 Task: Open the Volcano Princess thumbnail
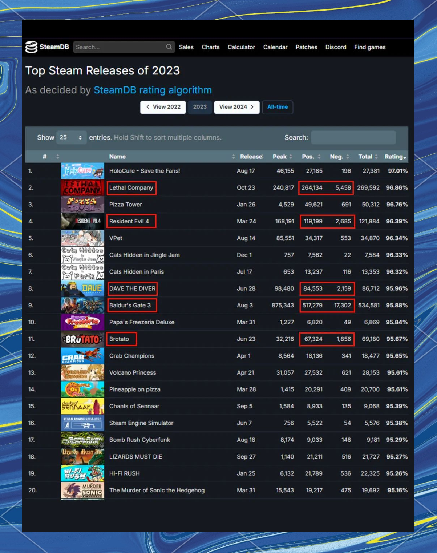[x=82, y=372]
